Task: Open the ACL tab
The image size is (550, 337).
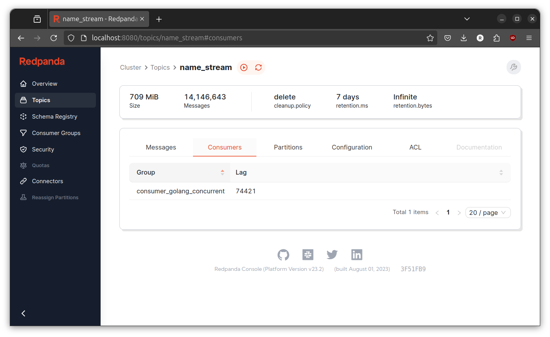Action: (415, 147)
